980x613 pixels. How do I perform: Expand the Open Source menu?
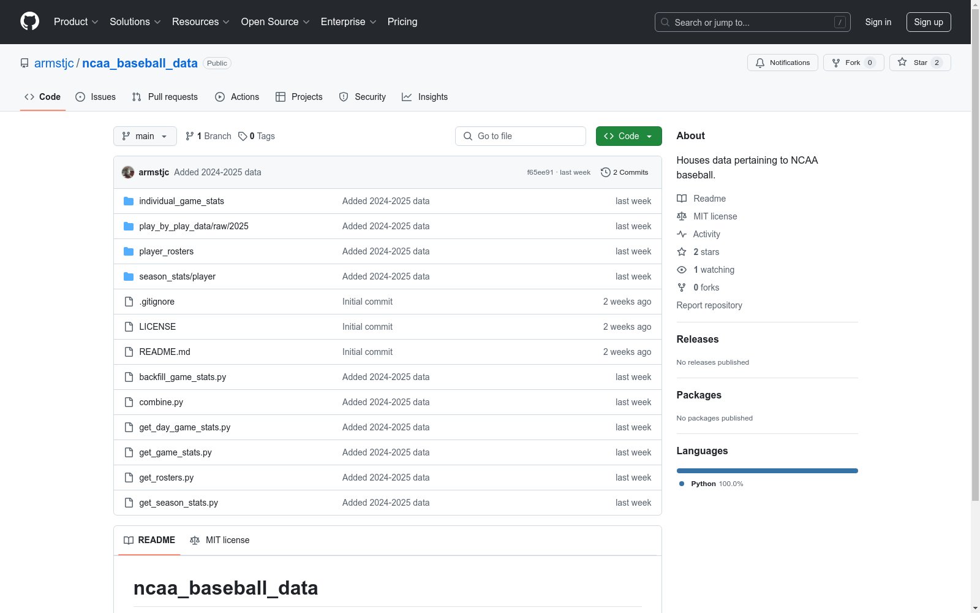(x=276, y=21)
